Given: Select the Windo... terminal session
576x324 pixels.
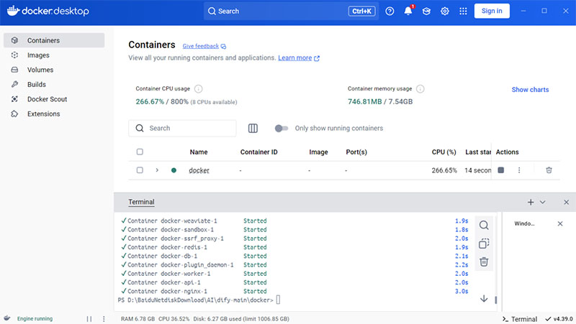Looking at the screenshot, I should point(524,223).
